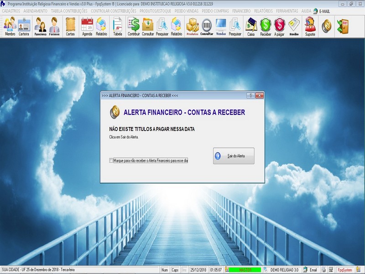Open the PRODUTOS/ESTOQUE menu
The image size is (365, 274).
pyautogui.click(x=155, y=11)
